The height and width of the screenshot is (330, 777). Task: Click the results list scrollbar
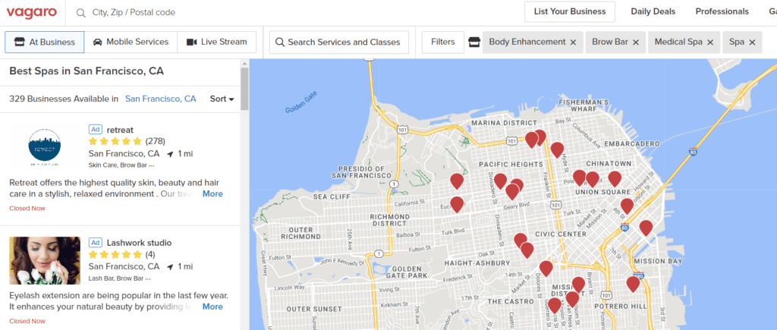tap(244, 88)
